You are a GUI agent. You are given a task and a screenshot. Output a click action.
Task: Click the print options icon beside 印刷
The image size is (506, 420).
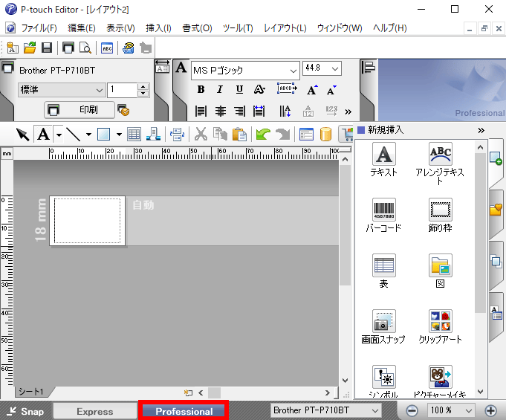(123, 110)
